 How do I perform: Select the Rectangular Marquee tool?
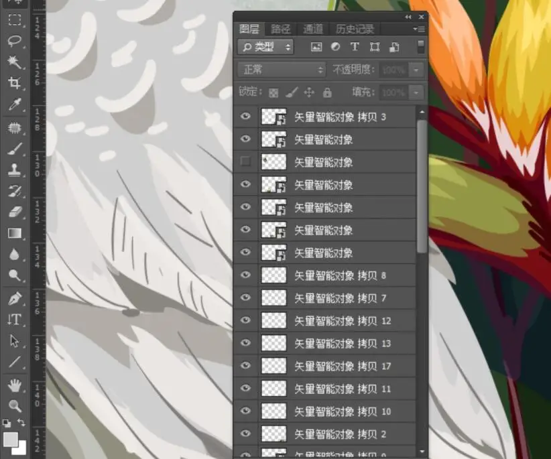click(x=14, y=20)
